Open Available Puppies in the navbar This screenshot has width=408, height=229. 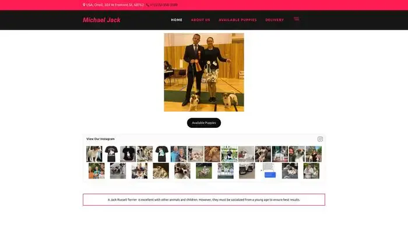pyautogui.click(x=238, y=20)
